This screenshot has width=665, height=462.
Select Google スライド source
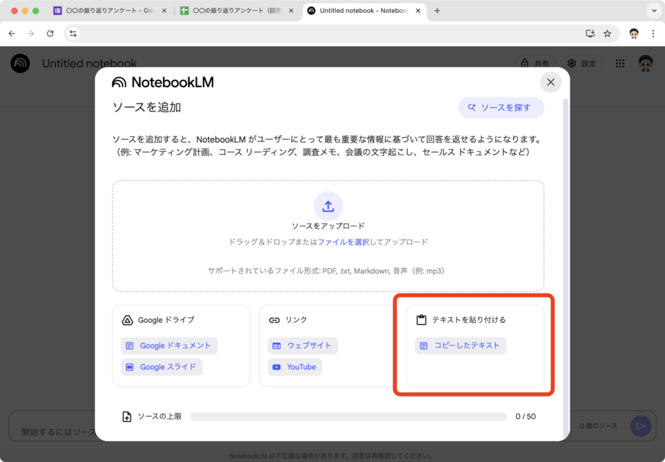pos(162,367)
